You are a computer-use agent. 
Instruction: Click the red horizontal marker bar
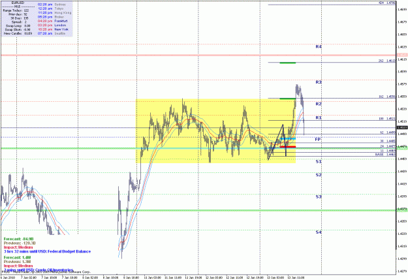pos(288,147)
